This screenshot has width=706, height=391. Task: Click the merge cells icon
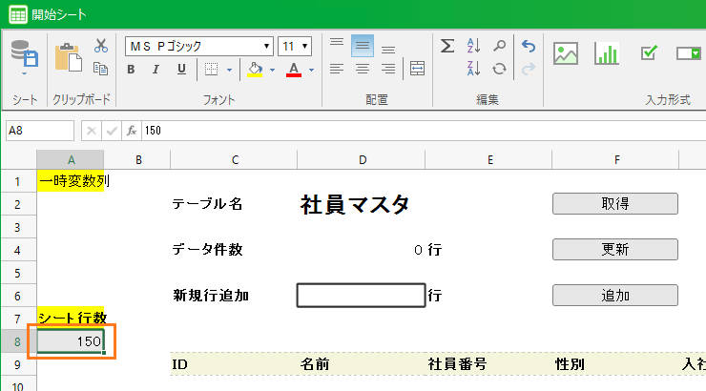pyautogui.click(x=417, y=69)
